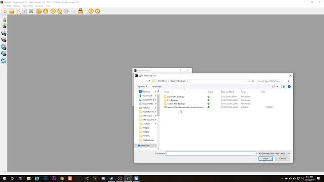Screen dimensions: 324x182
Task: Click the change view icon in dialog
Action: click(273, 87)
